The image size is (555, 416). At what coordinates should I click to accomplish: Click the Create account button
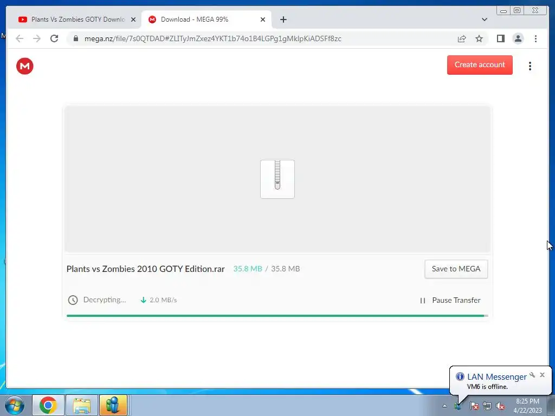coord(480,65)
